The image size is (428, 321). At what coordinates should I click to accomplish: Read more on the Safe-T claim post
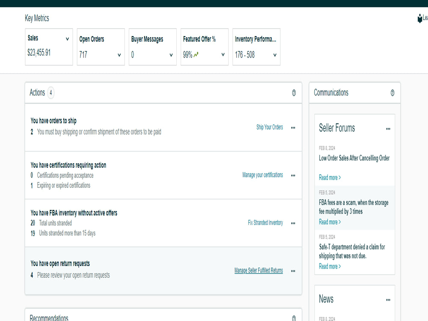(329, 266)
